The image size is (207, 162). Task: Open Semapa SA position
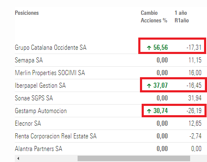pos(29,60)
